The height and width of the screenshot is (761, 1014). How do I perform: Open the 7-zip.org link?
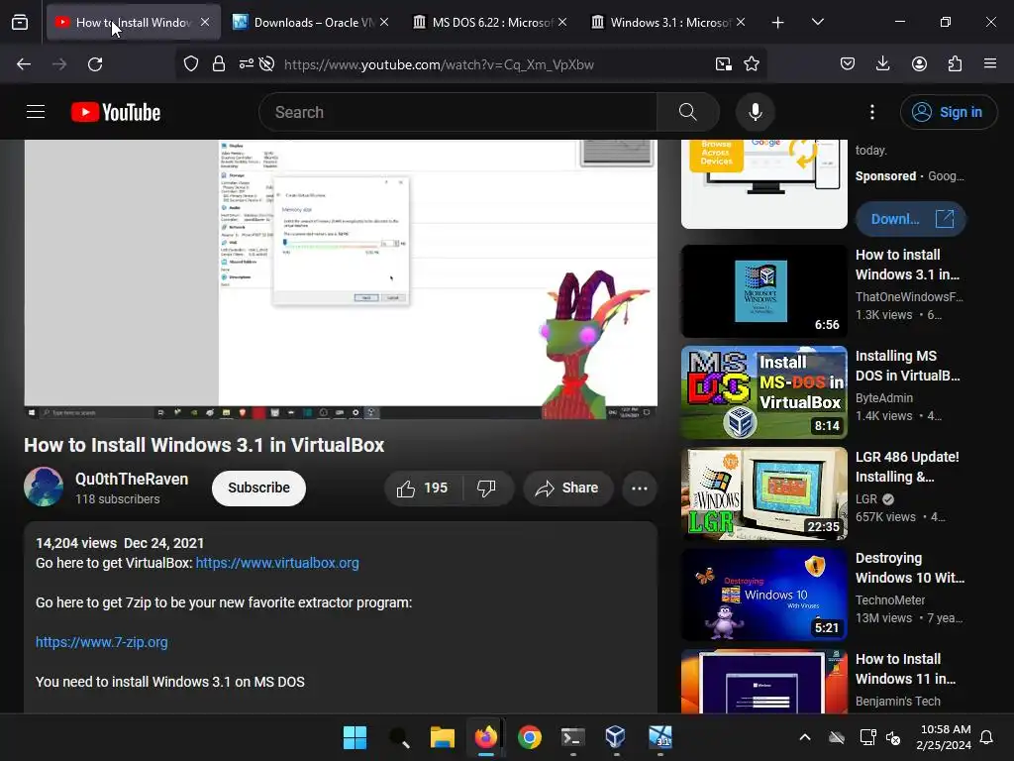point(102,642)
